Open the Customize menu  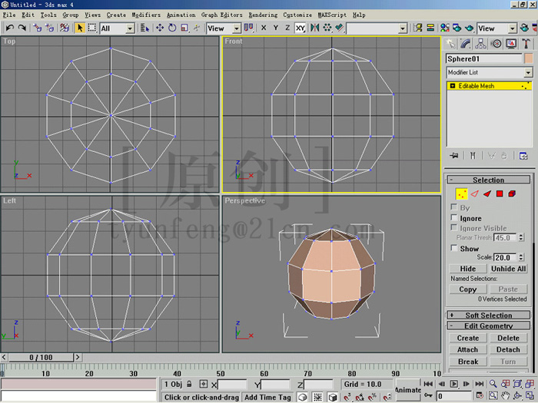(x=297, y=15)
